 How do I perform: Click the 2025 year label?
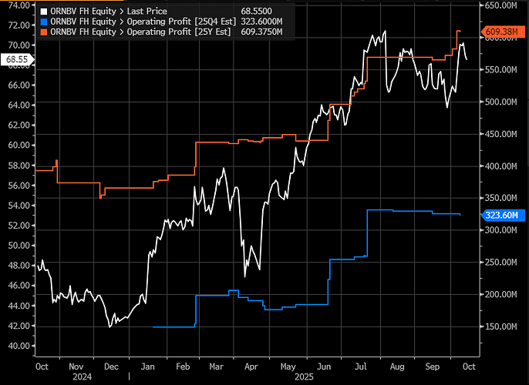(305, 378)
